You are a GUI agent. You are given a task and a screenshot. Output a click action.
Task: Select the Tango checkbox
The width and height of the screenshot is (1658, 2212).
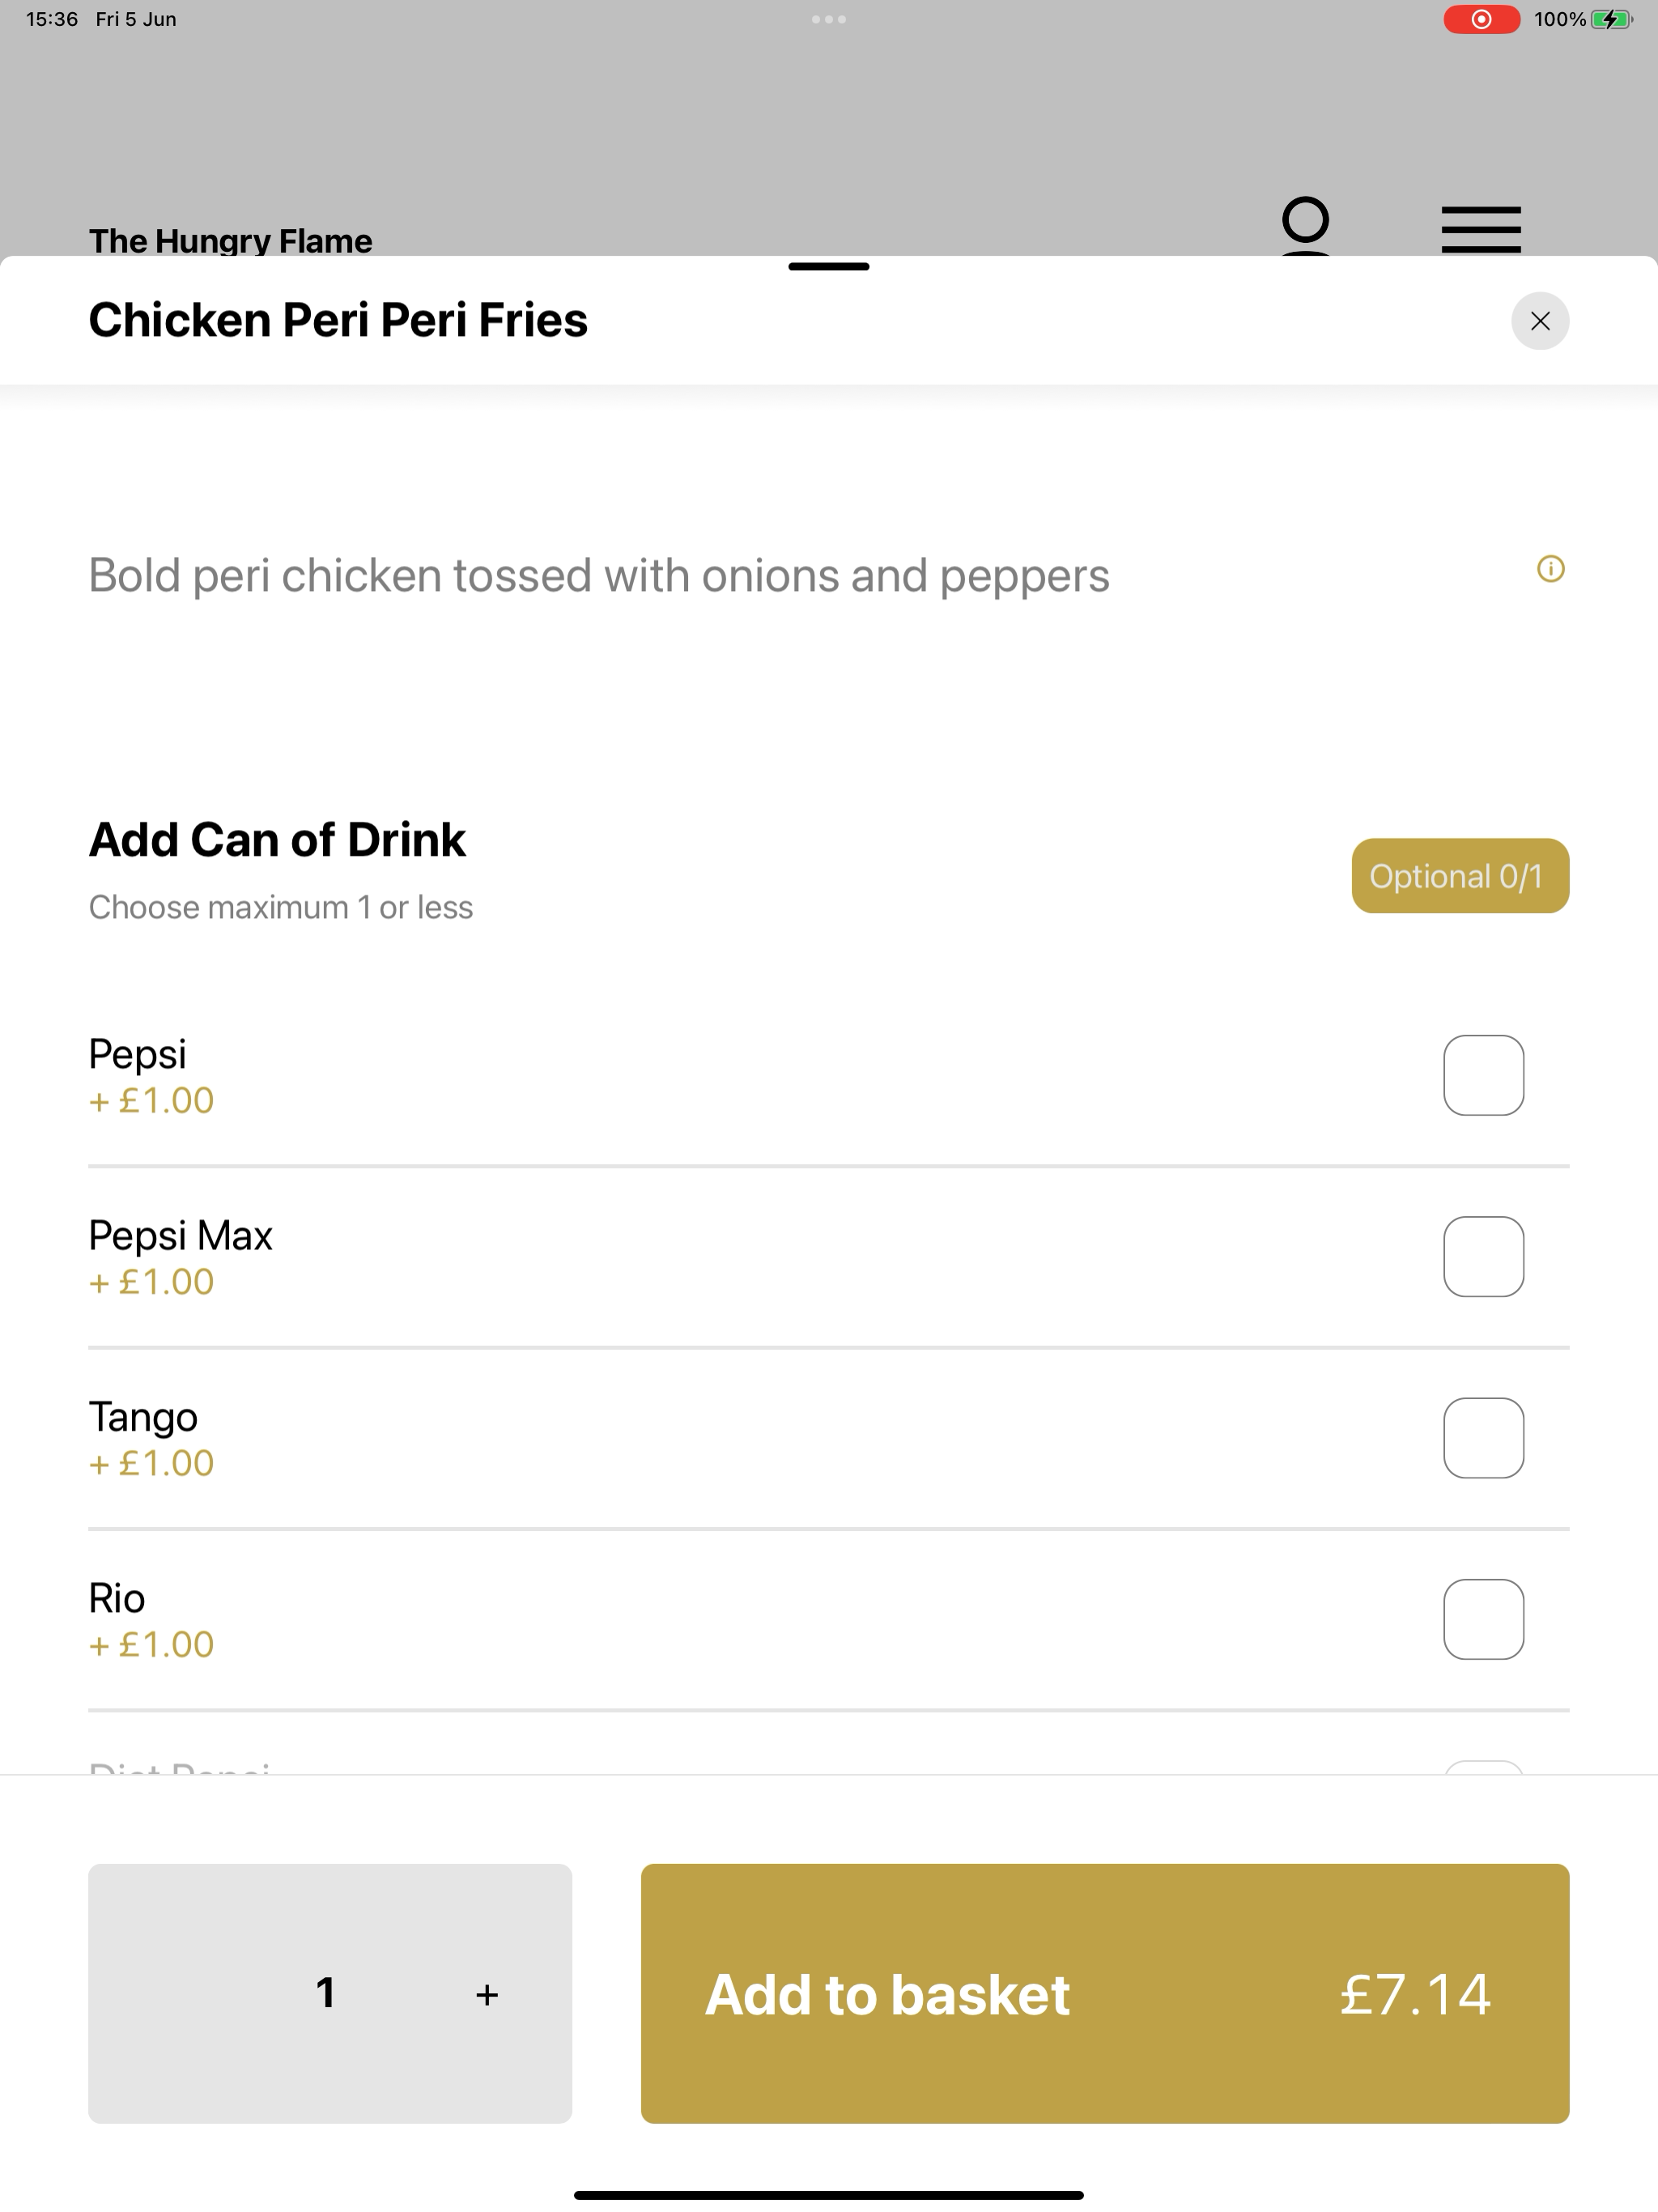1483,1438
